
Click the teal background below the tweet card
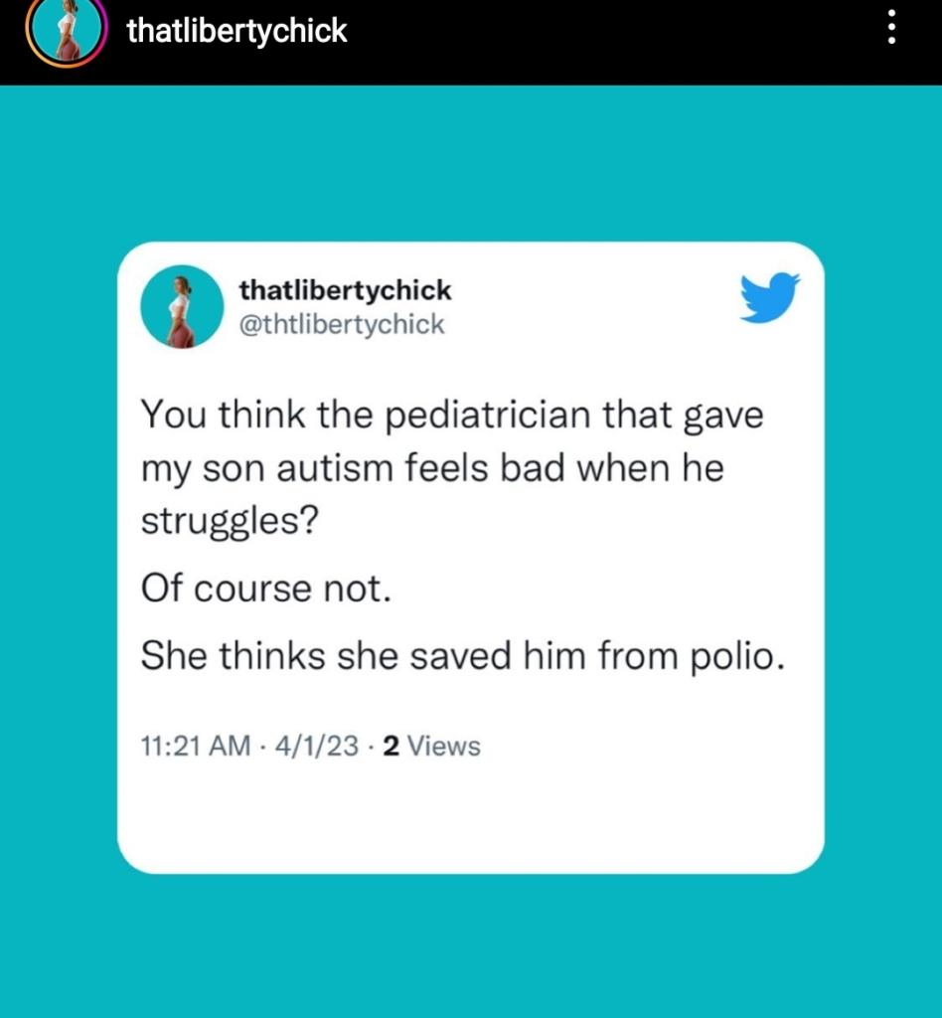(471, 944)
